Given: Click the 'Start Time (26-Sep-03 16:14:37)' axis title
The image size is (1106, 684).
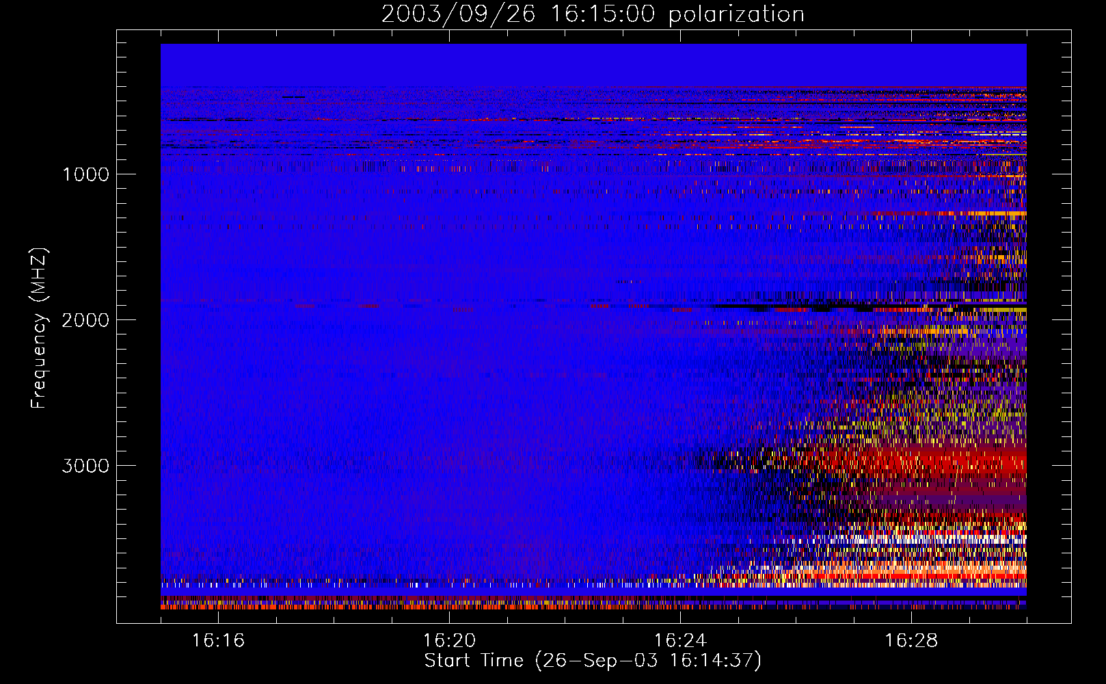Looking at the screenshot, I should click(593, 661).
